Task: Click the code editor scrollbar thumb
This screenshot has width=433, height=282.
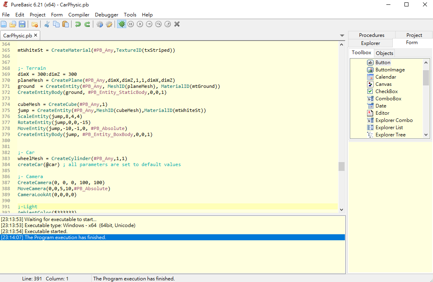Action: pyautogui.click(x=342, y=166)
